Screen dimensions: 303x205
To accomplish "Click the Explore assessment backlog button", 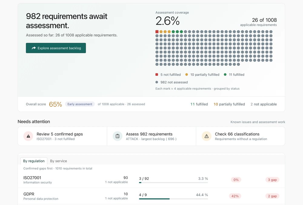I will point(56,48).
